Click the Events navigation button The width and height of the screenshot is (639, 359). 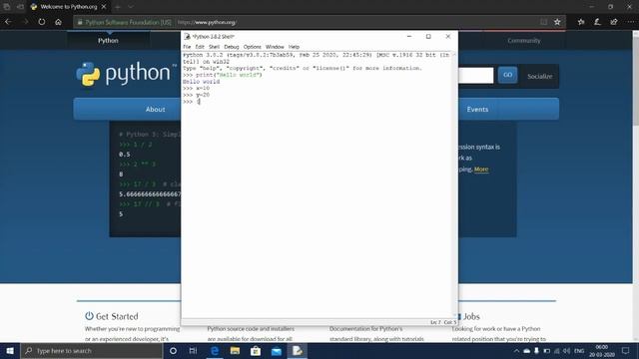click(477, 109)
